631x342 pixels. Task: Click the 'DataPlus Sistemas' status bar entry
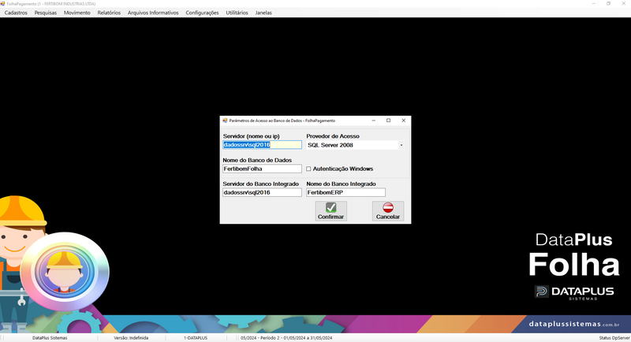click(50, 338)
